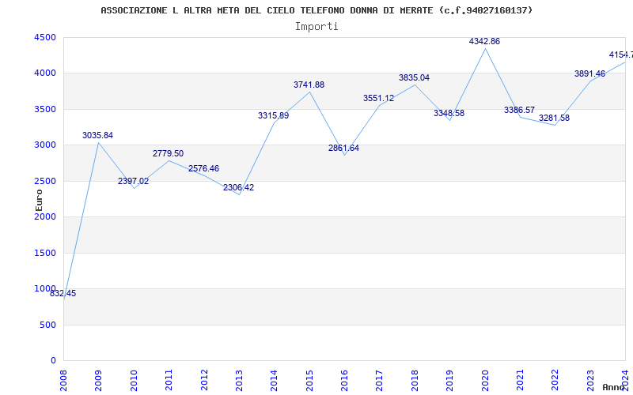
Task: Click the Euro y-axis title
Action: click(39, 201)
